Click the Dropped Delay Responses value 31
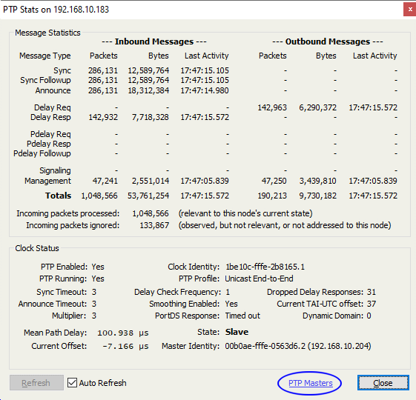Viewport: 416px width, 400px height. click(372, 292)
